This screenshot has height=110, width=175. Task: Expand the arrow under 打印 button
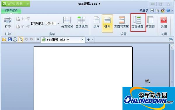8,30
